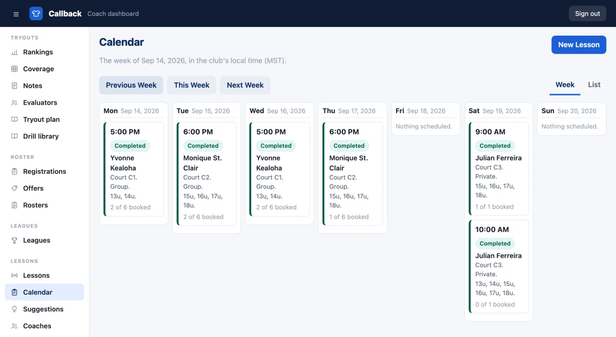This screenshot has height=337, width=616.
Task: Open Saturday 9:00 AM Julian Ferreira lesson
Action: (499, 169)
